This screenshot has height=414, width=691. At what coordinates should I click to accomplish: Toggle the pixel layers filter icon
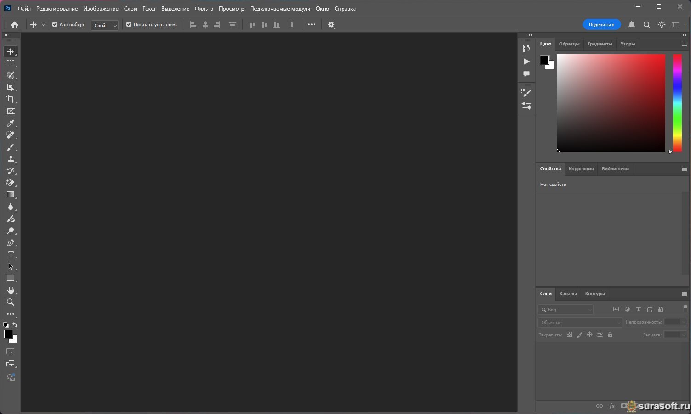(x=616, y=309)
